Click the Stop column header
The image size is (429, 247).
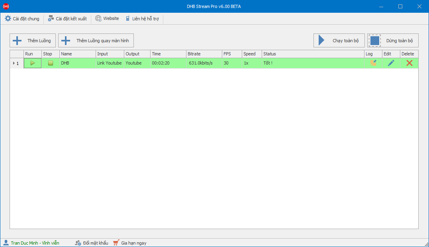(51, 54)
